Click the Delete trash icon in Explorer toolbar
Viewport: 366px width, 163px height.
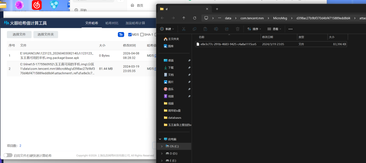point(238,29)
